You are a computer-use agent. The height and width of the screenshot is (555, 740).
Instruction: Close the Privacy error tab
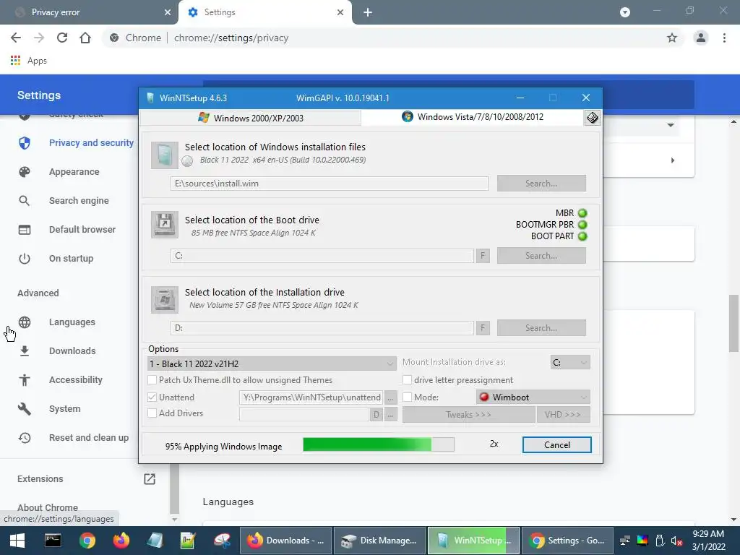pyautogui.click(x=168, y=12)
